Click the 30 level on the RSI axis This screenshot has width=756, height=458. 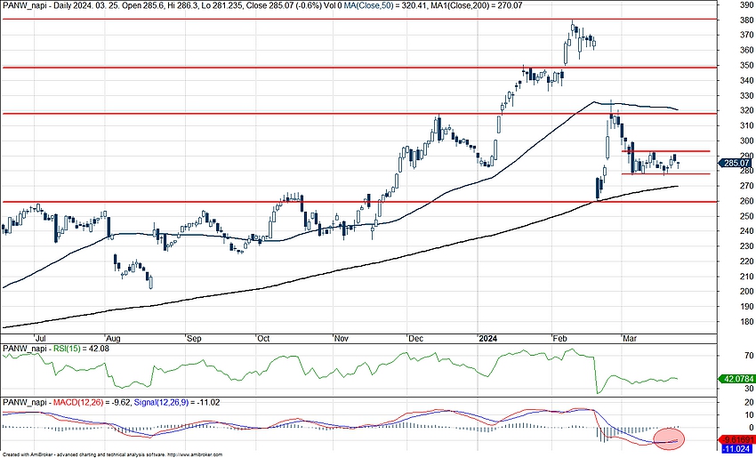[x=749, y=388]
